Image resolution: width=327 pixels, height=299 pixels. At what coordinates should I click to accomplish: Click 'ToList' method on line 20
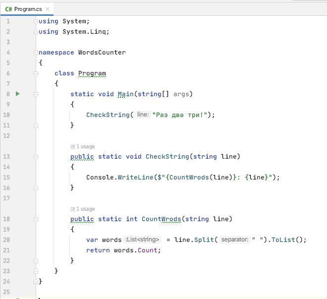(x=283, y=239)
